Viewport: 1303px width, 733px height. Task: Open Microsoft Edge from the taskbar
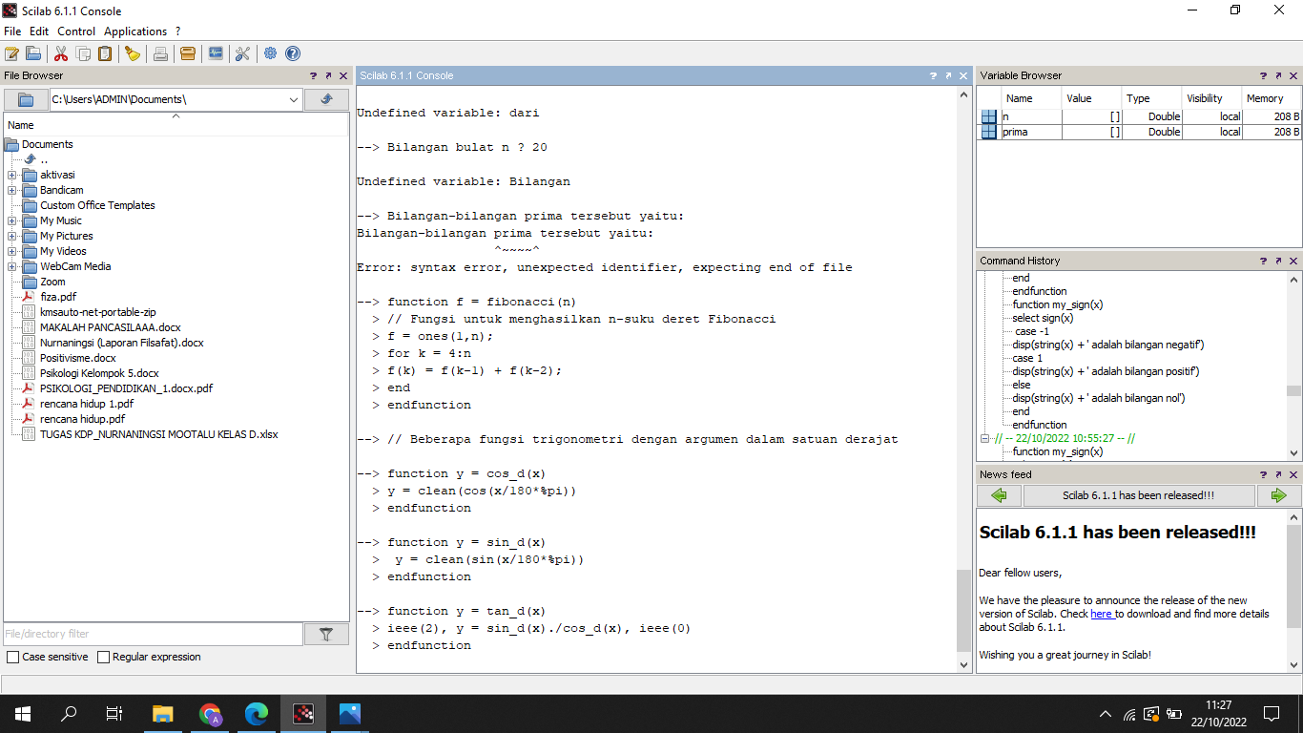pos(257,714)
